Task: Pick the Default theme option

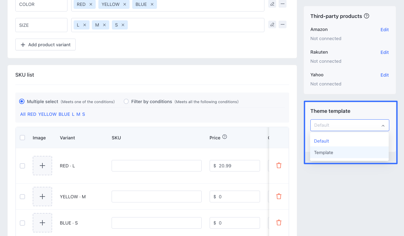Action: point(322,141)
